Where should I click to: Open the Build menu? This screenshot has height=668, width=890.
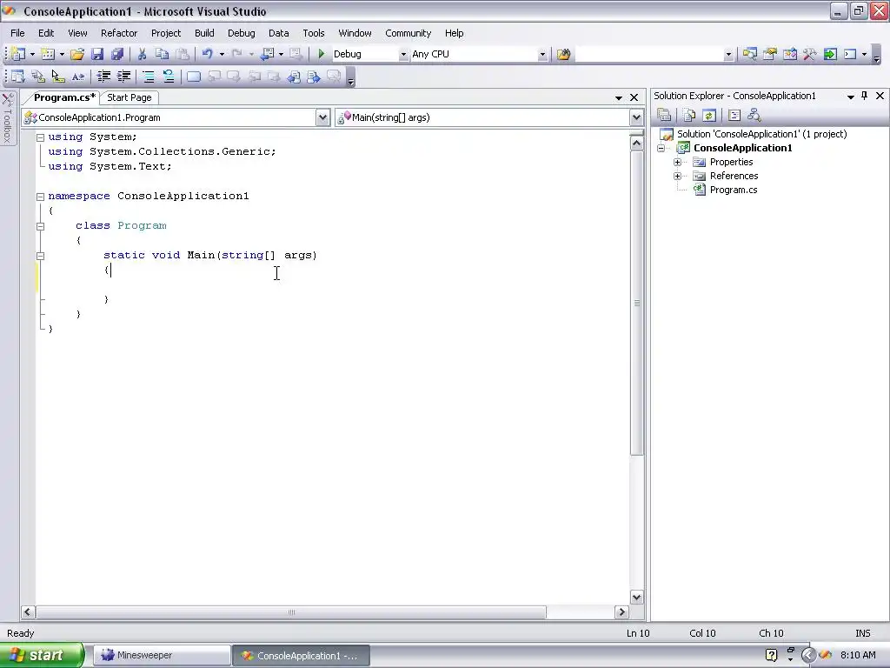click(x=204, y=33)
